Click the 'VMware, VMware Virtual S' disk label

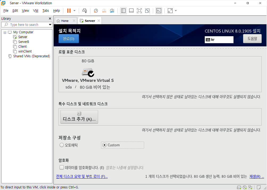(x=88, y=80)
